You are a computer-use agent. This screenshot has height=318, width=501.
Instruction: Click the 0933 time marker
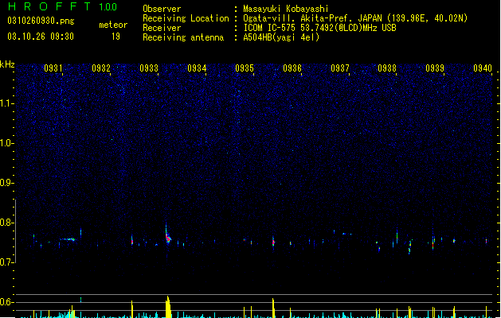[x=149, y=68]
